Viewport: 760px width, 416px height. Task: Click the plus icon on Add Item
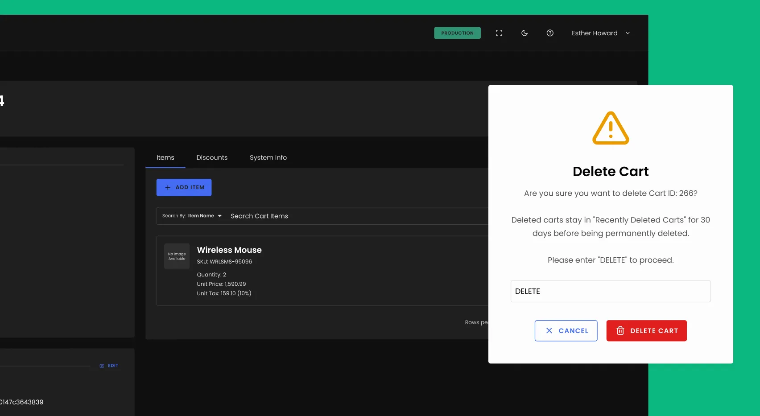[x=167, y=187]
